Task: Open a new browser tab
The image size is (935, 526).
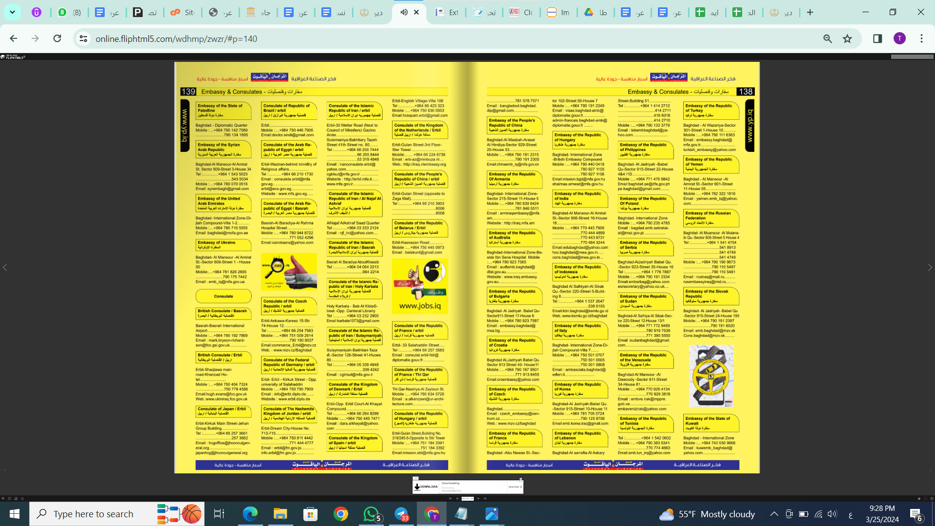Action: point(810,12)
